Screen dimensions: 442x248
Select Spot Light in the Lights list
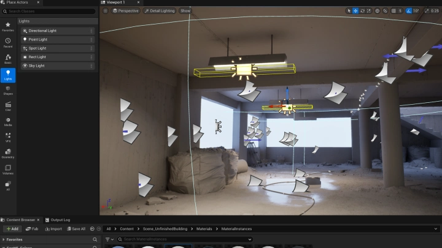58,48
